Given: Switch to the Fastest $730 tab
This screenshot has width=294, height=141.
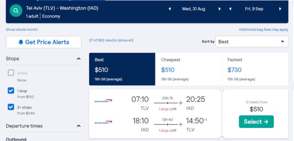Looking at the screenshot, I should coord(255,69).
